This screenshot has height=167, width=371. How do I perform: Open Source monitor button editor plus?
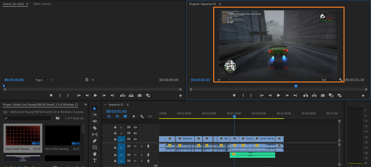181,96
